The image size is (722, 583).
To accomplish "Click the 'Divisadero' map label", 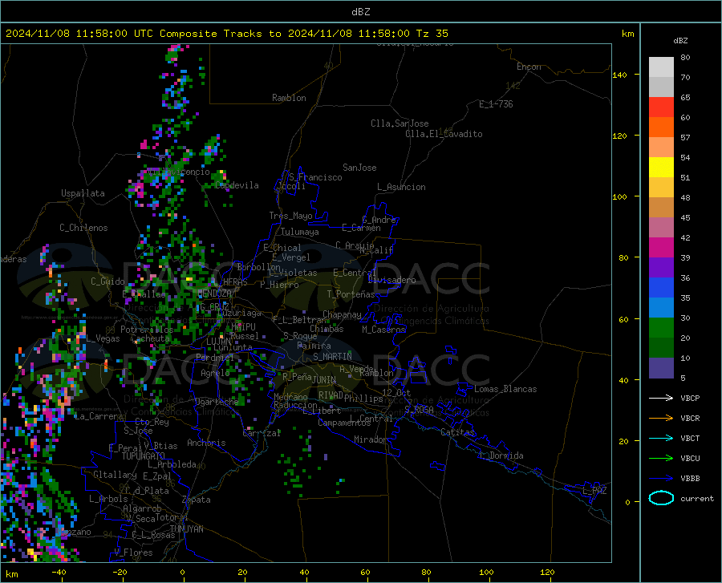I will pos(391,280).
